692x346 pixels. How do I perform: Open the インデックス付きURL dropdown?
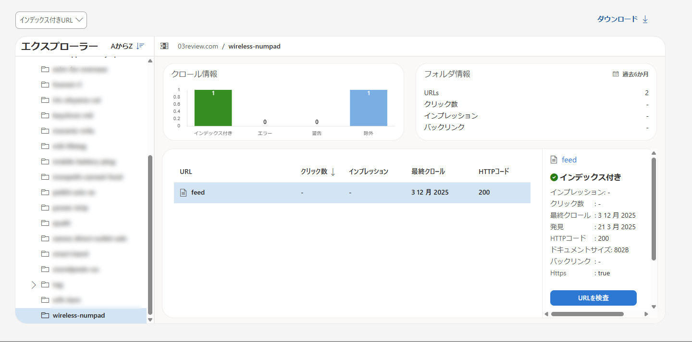51,20
